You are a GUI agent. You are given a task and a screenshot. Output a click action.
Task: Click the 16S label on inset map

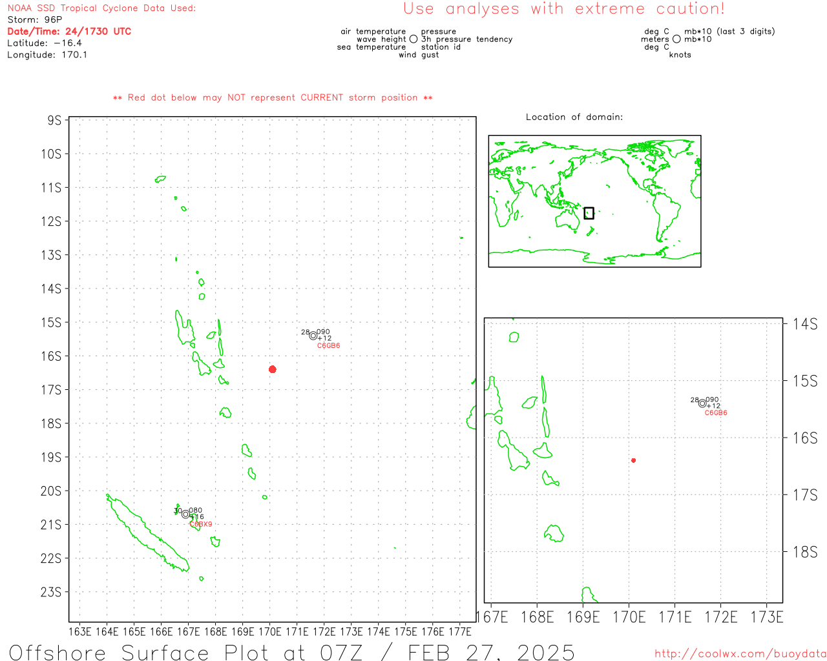(x=805, y=438)
